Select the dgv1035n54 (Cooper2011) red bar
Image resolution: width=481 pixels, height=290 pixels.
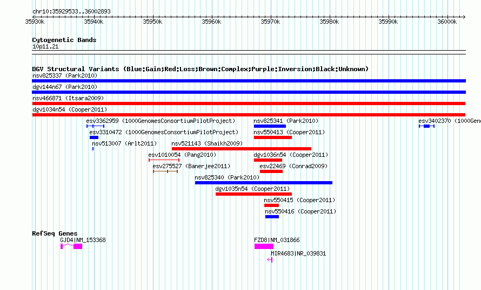[x=253, y=194]
